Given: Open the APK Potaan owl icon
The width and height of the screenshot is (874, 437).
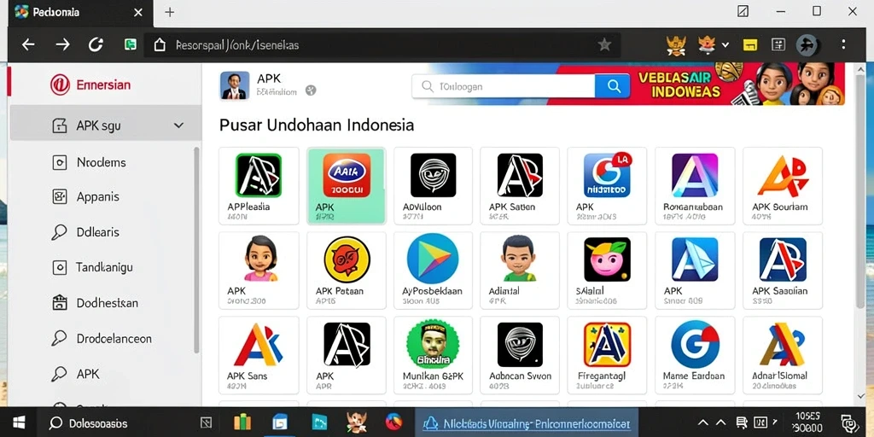Looking at the screenshot, I should click(347, 259).
